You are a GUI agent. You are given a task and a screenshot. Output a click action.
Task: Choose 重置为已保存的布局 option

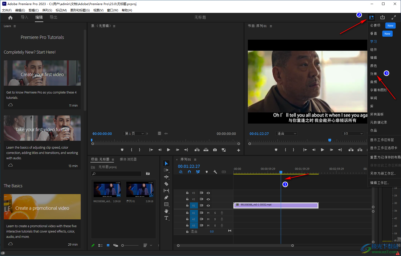pyautogui.click(x=385, y=157)
